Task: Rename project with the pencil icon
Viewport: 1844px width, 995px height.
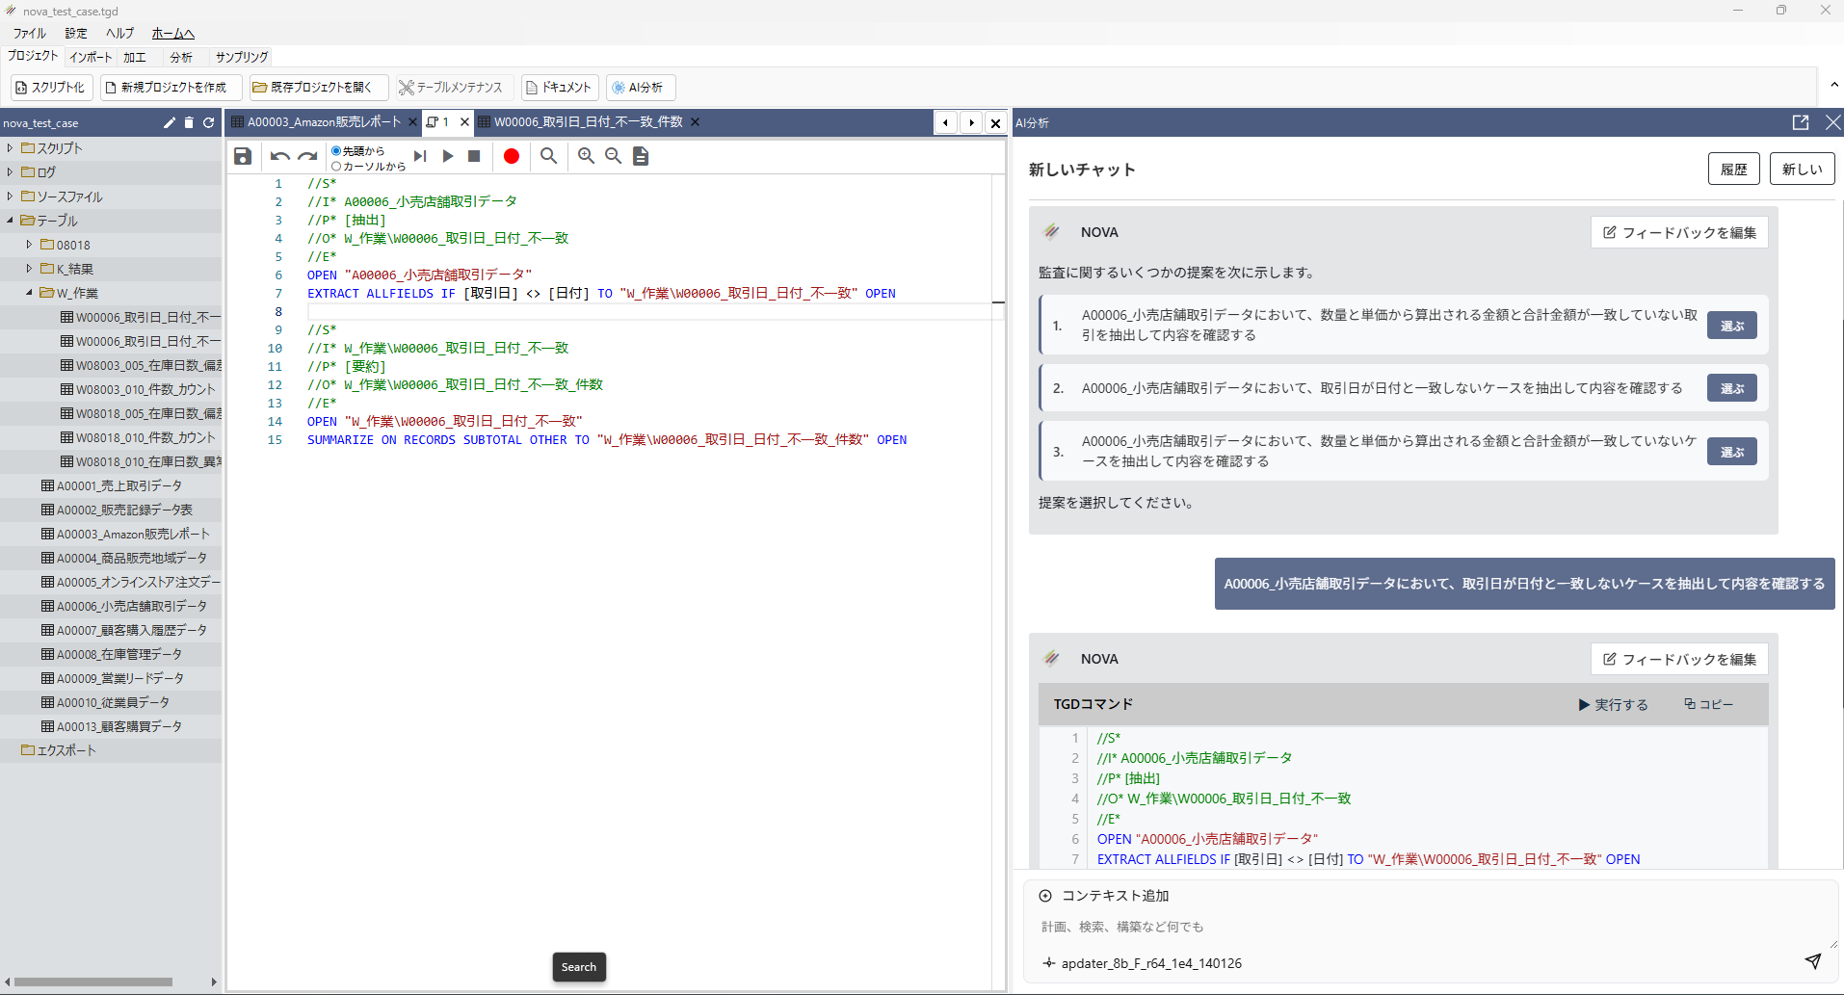Action: point(169,122)
